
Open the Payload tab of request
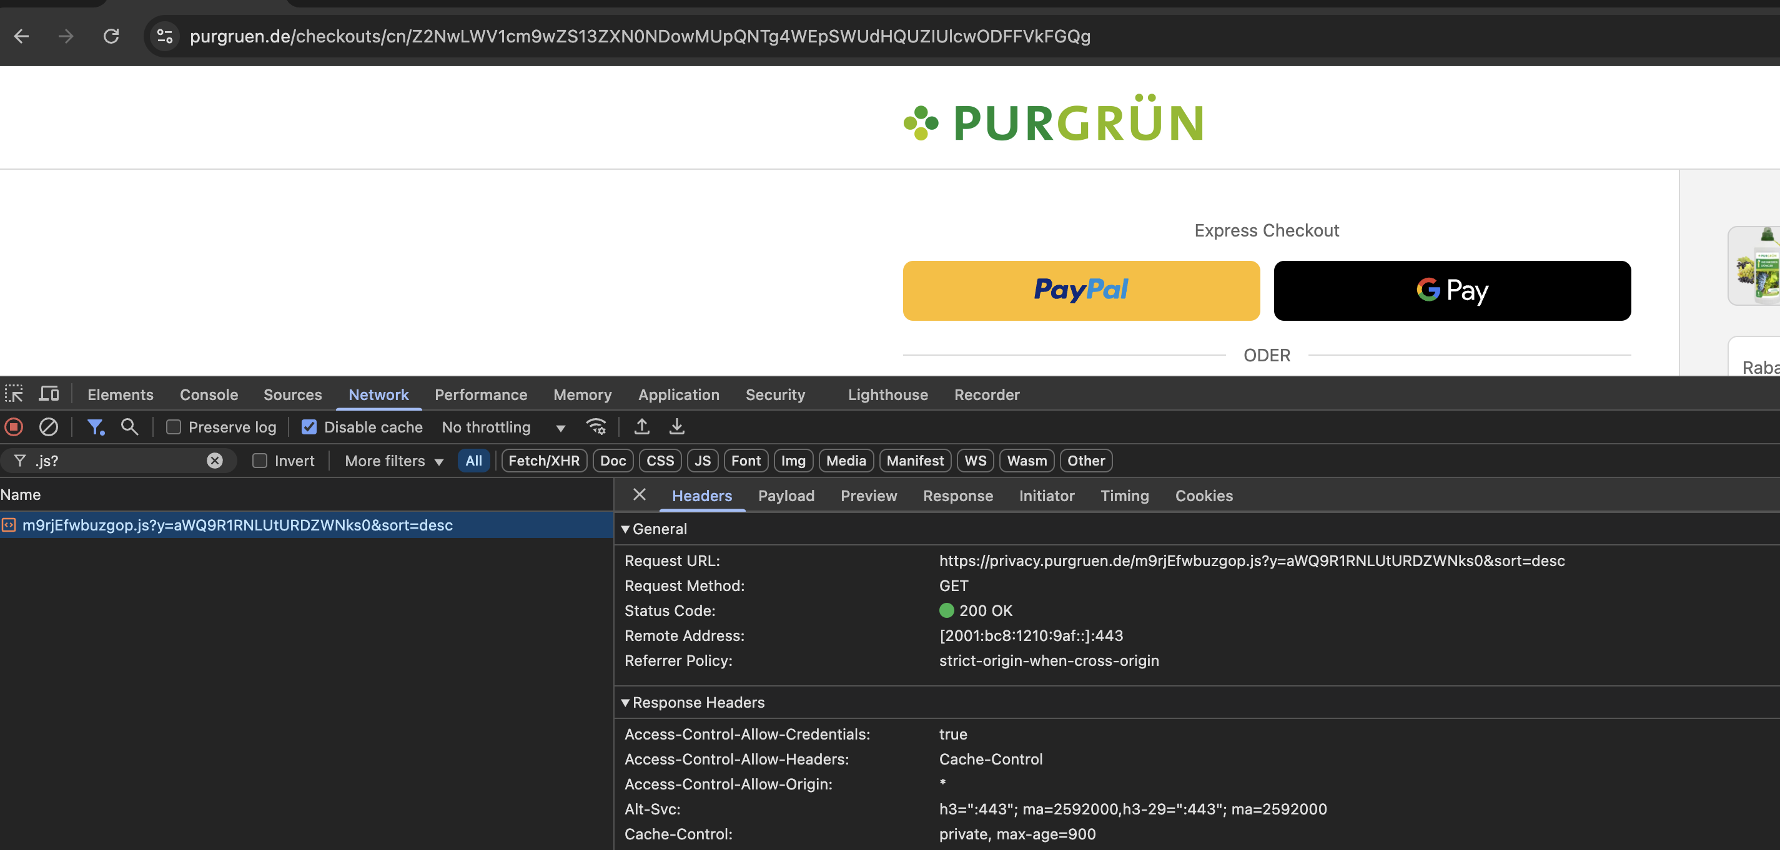pyautogui.click(x=786, y=496)
